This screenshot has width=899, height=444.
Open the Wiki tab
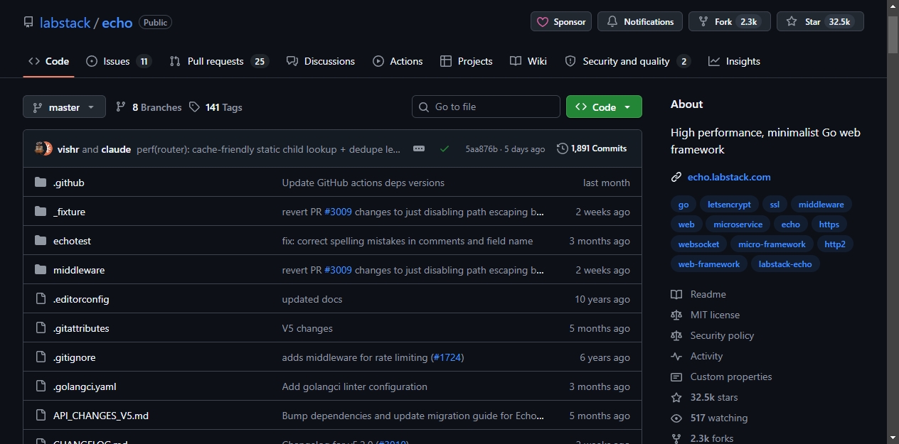(x=528, y=61)
